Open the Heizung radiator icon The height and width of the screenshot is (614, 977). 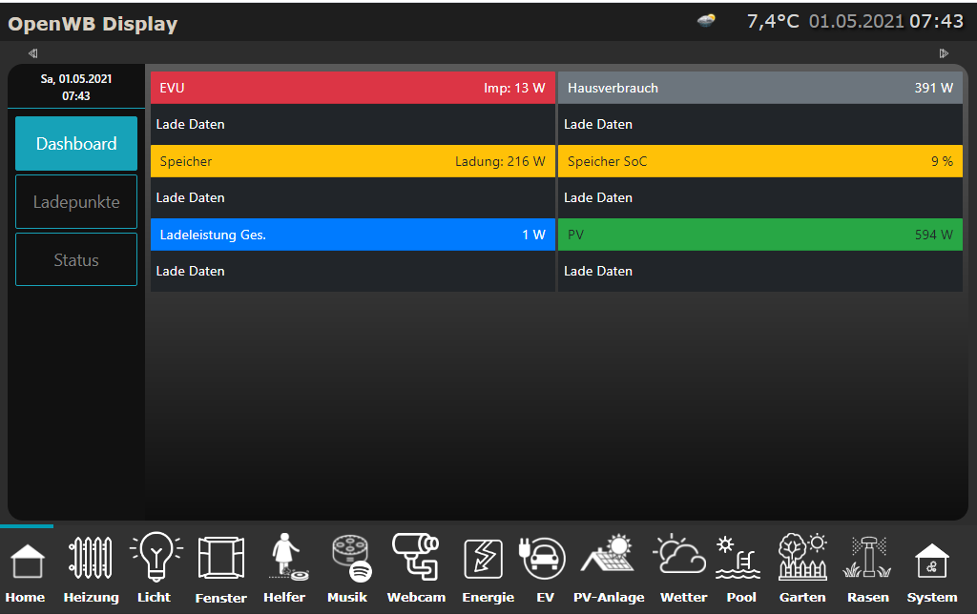click(91, 560)
